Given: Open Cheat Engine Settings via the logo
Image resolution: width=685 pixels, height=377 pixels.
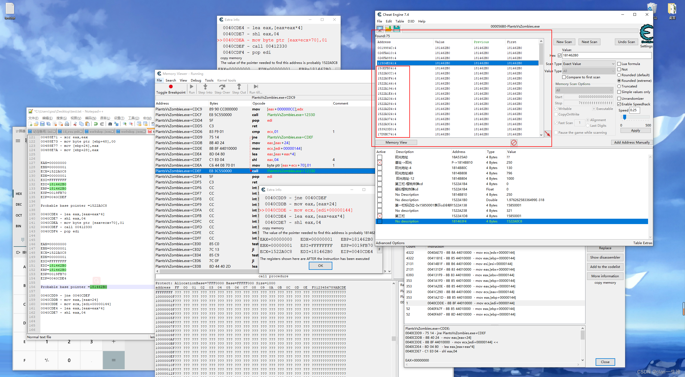Looking at the screenshot, I should pyautogui.click(x=646, y=34).
